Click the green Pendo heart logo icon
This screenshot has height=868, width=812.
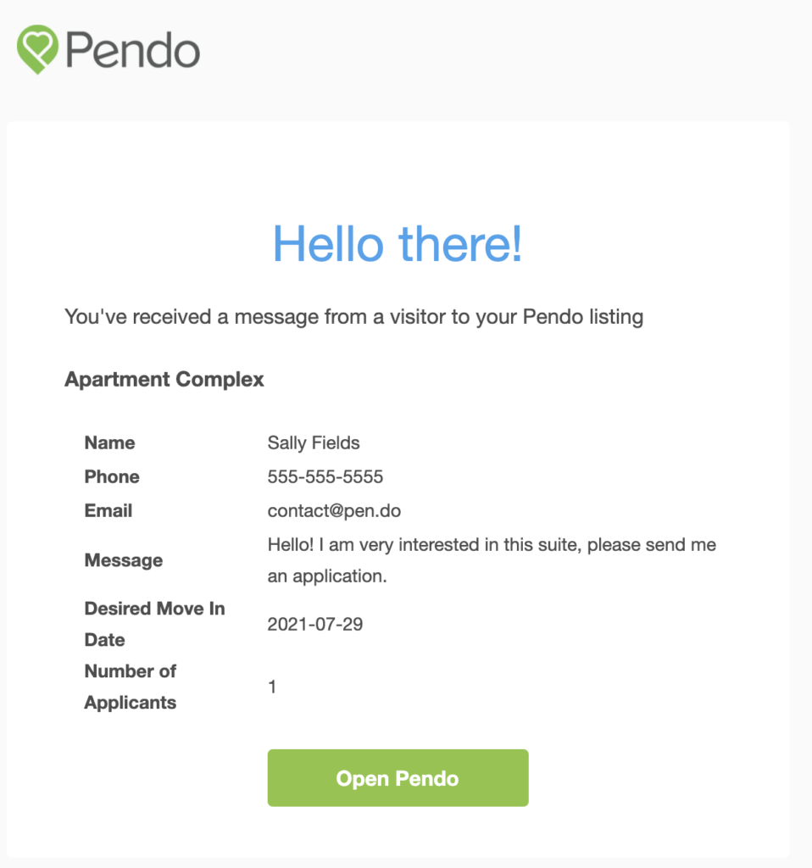37,49
